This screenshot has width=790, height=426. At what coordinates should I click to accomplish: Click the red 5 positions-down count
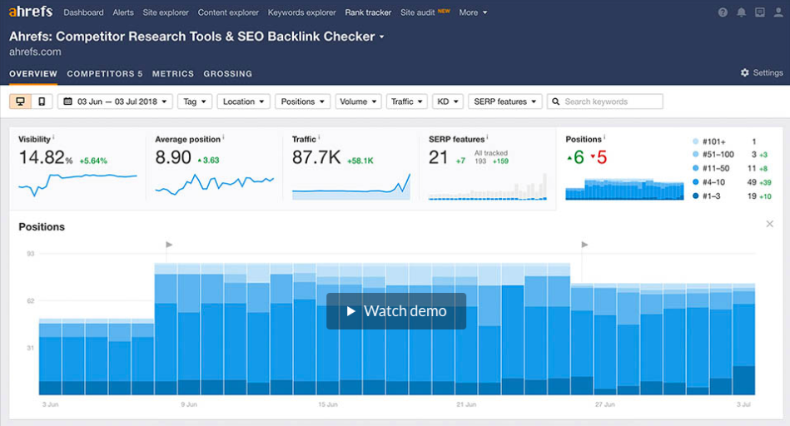[599, 157]
